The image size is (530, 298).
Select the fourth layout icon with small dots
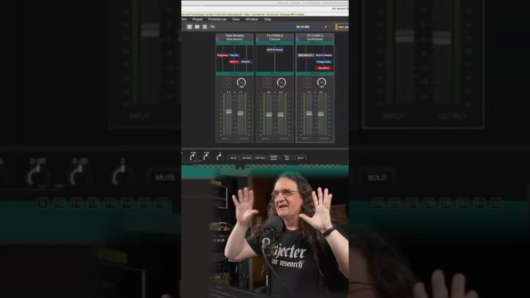pyautogui.click(x=212, y=26)
